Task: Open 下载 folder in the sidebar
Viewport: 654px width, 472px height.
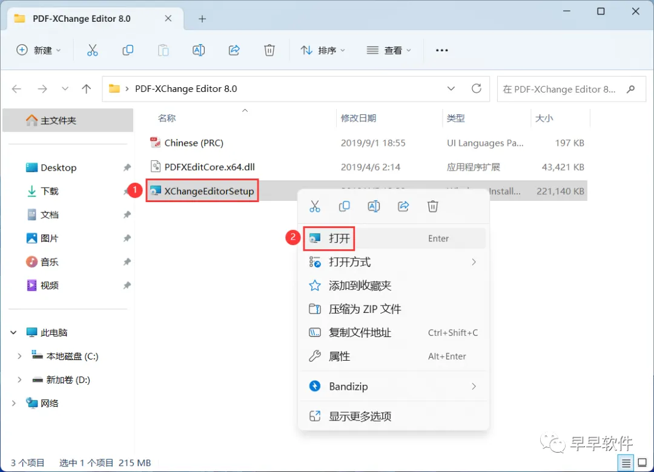Action: point(50,191)
